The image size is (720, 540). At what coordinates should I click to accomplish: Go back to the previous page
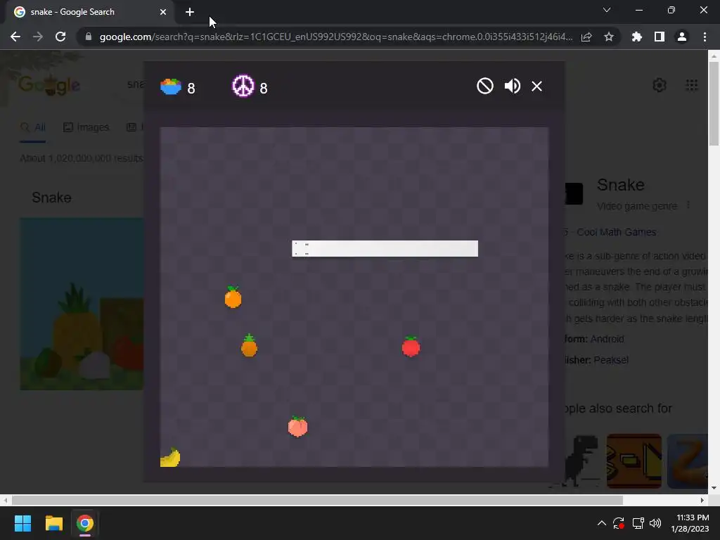[x=15, y=37]
